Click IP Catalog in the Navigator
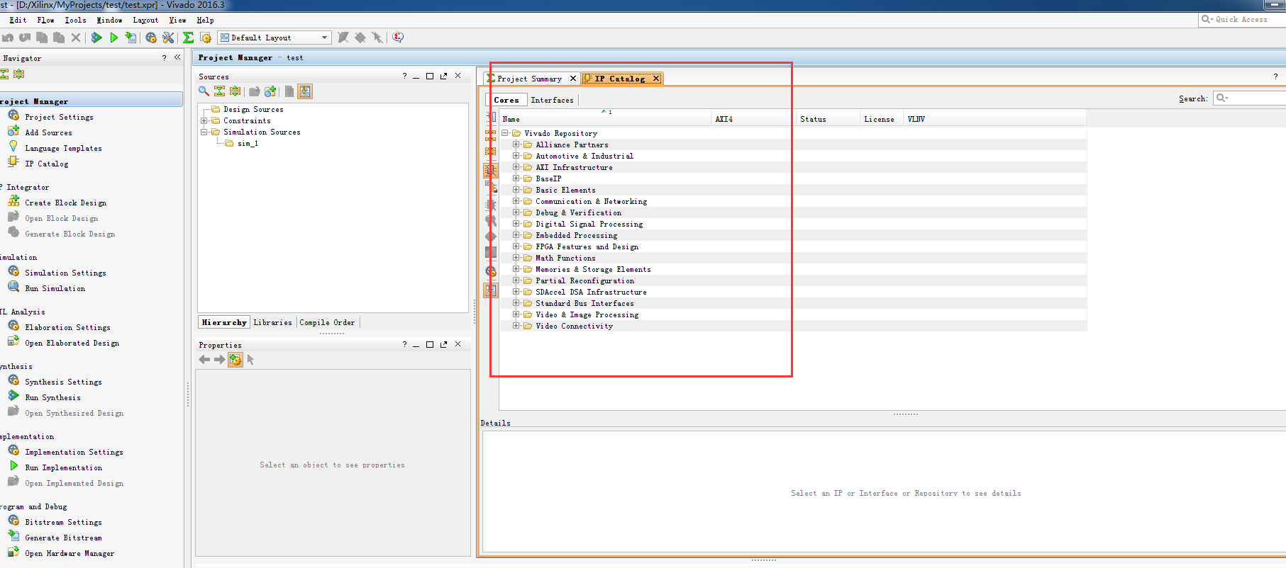1286x568 pixels. tap(47, 164)
